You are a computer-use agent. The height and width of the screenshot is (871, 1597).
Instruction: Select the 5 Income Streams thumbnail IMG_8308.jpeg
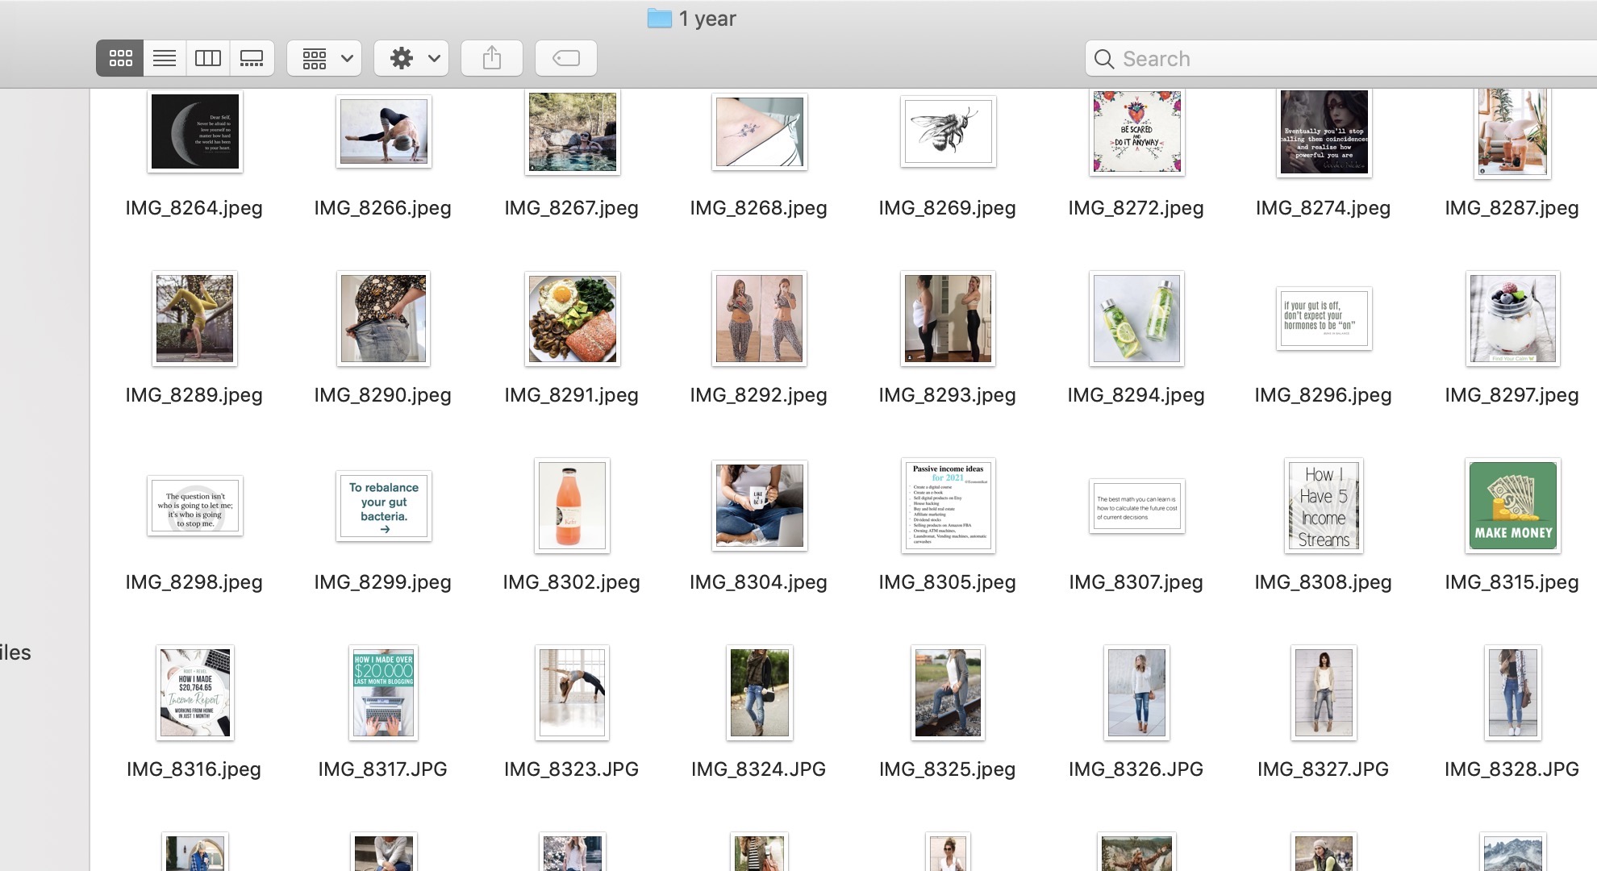coord(1324,506)
